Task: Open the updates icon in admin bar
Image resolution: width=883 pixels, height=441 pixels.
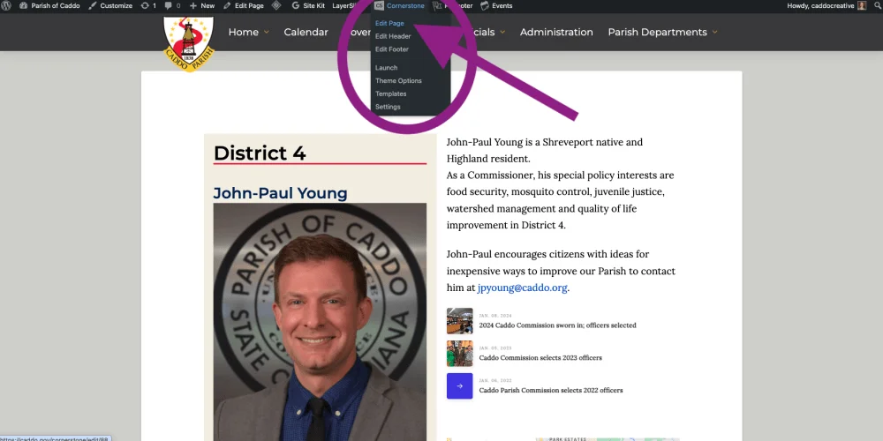Action: coord(145,6)
